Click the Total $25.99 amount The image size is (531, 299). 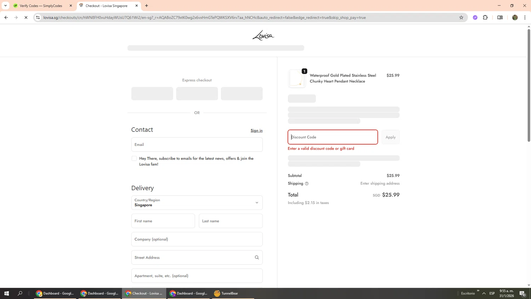(391, 195)
